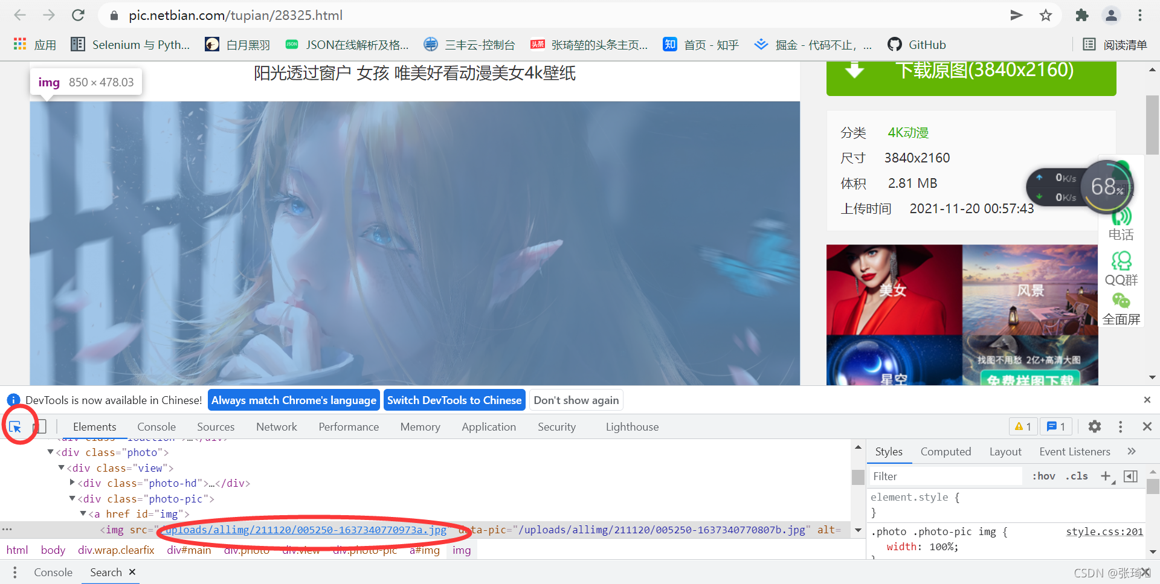
Task: Open the 首页 - 知乎 bookmark
Action: [701, 45]
